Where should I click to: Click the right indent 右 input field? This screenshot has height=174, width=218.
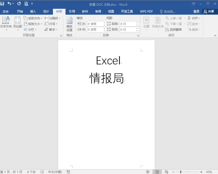tap(95, 30)
